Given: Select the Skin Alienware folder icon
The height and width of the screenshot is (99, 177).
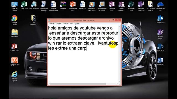Looking at the screenshot, I should (34, 20).
